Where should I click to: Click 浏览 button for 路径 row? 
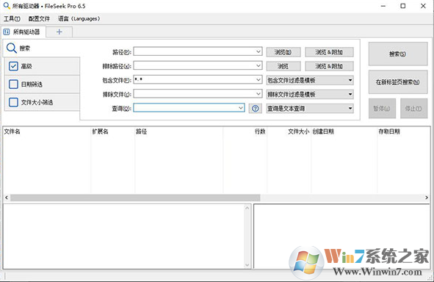(x=283, y=52)
